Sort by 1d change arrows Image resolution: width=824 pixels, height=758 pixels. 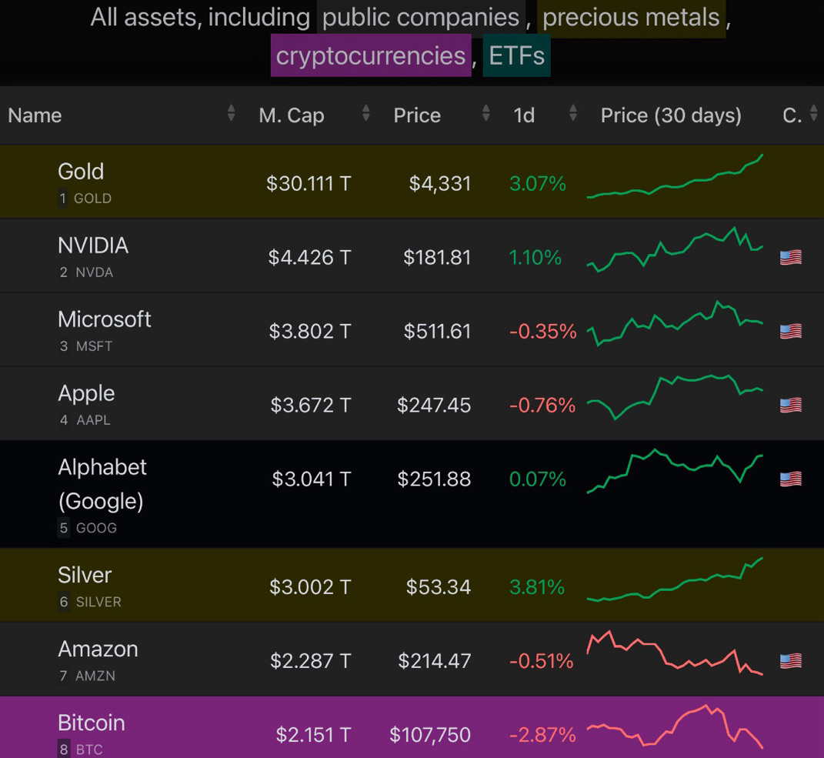click(x=572, y=115)
